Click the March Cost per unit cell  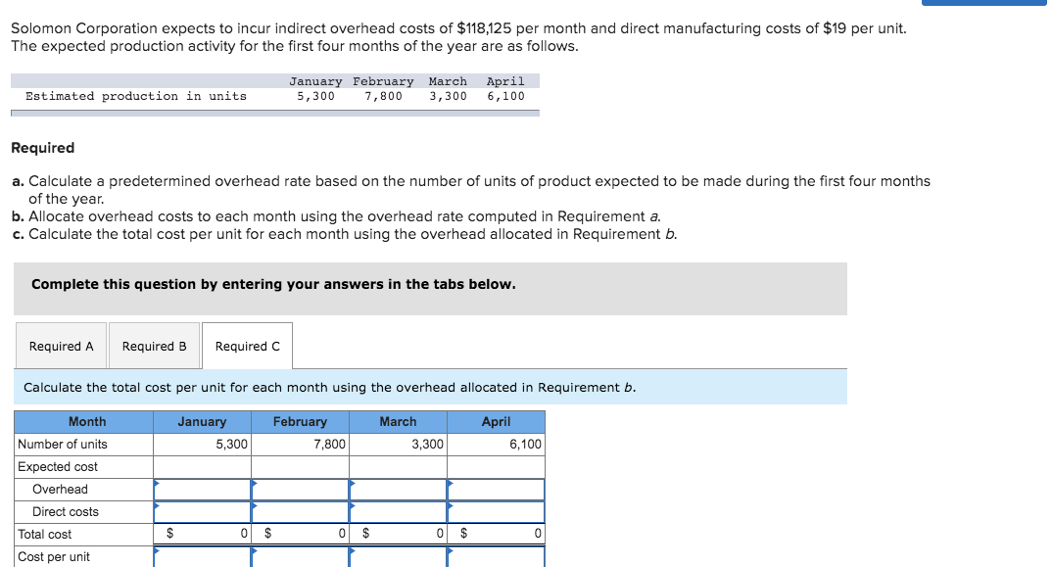(399, 557)
